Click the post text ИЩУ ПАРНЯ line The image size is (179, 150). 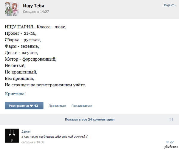pyautogui.click(x=36, y=27)
